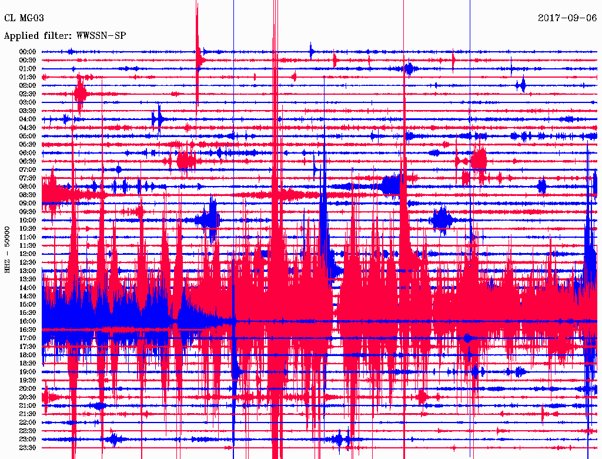602x459 pixels.
Task: Select the 13:30 time label
Action: (28, 279)
